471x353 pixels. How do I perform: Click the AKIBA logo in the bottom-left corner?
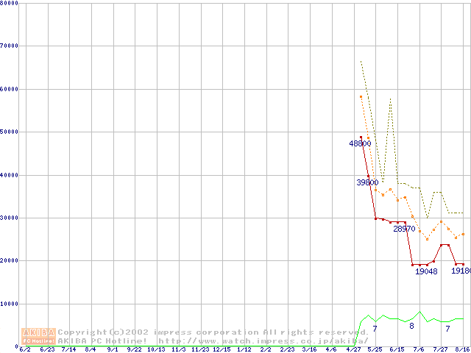38,336
